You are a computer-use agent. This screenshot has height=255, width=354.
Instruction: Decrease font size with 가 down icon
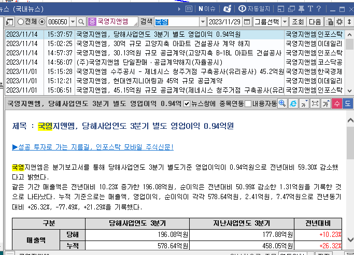pyautogui.click(x=304, y=103)
